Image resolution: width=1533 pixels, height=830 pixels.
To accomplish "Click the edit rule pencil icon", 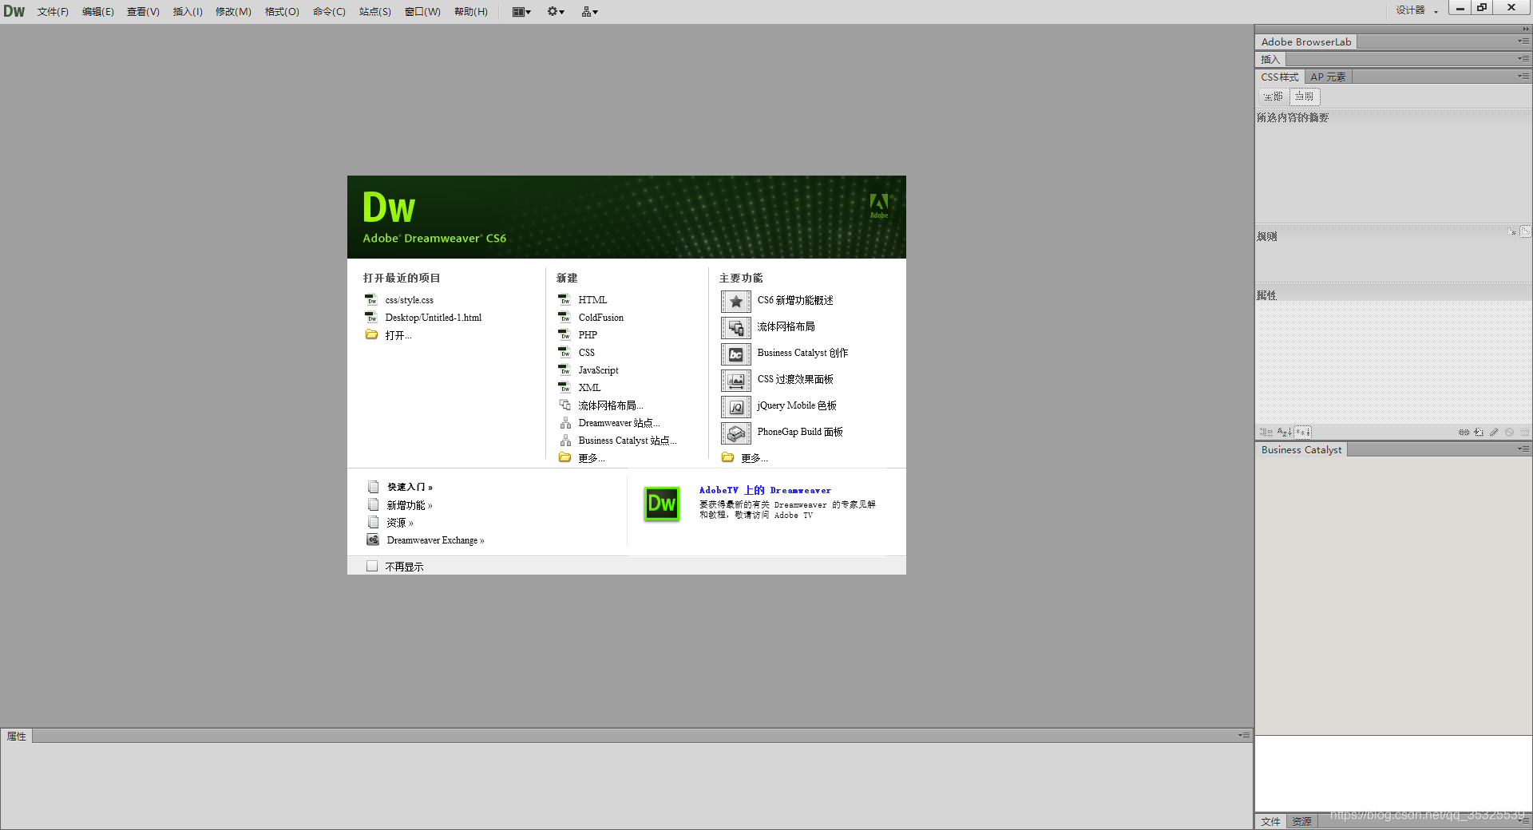I will click(x=1494, y=432).
